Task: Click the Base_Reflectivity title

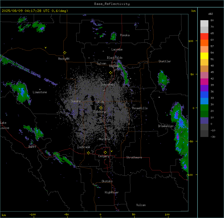Action: tap(112, 4)
